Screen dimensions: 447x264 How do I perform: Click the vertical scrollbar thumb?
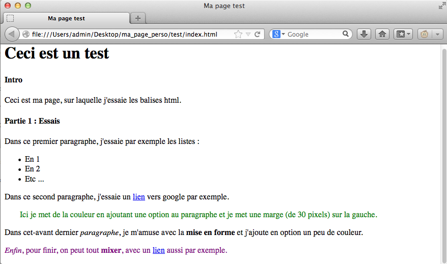[x=444, y=155]
